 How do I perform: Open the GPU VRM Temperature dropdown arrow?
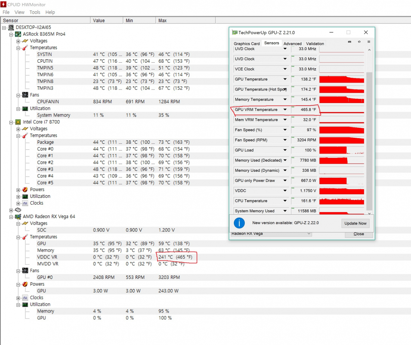coord(285,109)
